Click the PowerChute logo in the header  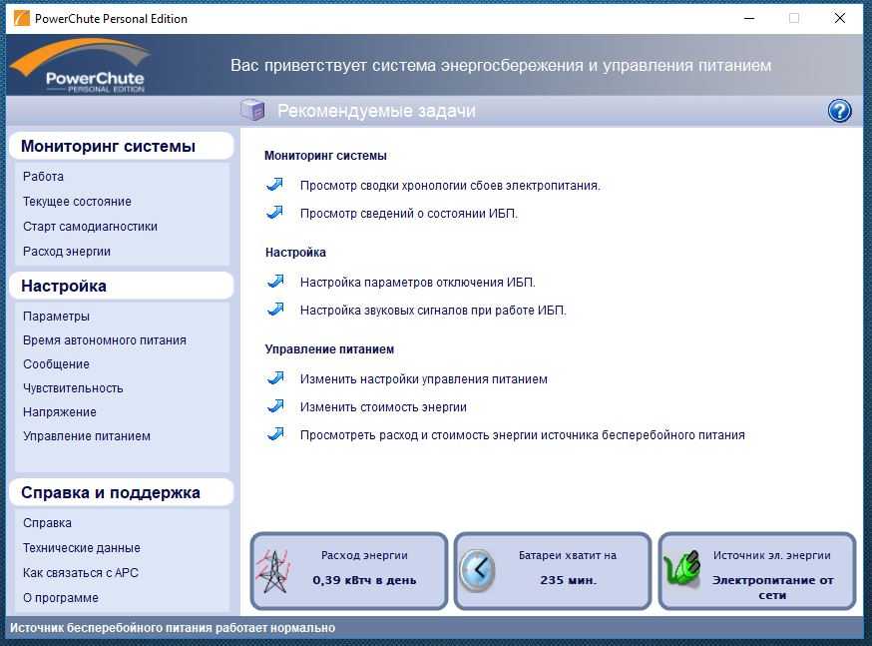[x=80, y=67]
